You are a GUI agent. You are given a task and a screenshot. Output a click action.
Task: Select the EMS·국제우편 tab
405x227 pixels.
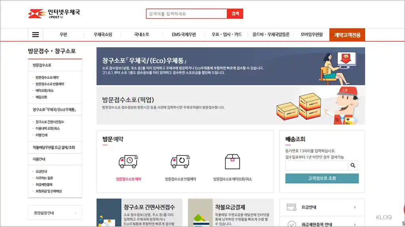pos(184,34)
